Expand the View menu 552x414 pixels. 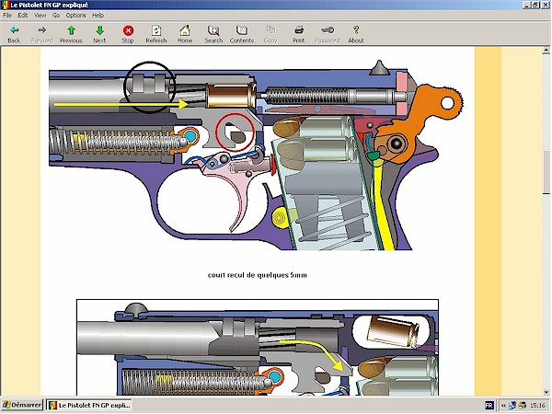pos(40,16)
